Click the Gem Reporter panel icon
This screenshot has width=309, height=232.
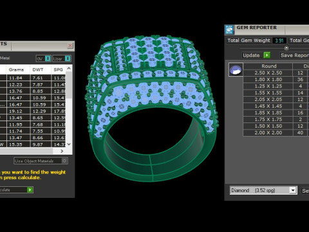pos(229,30)
